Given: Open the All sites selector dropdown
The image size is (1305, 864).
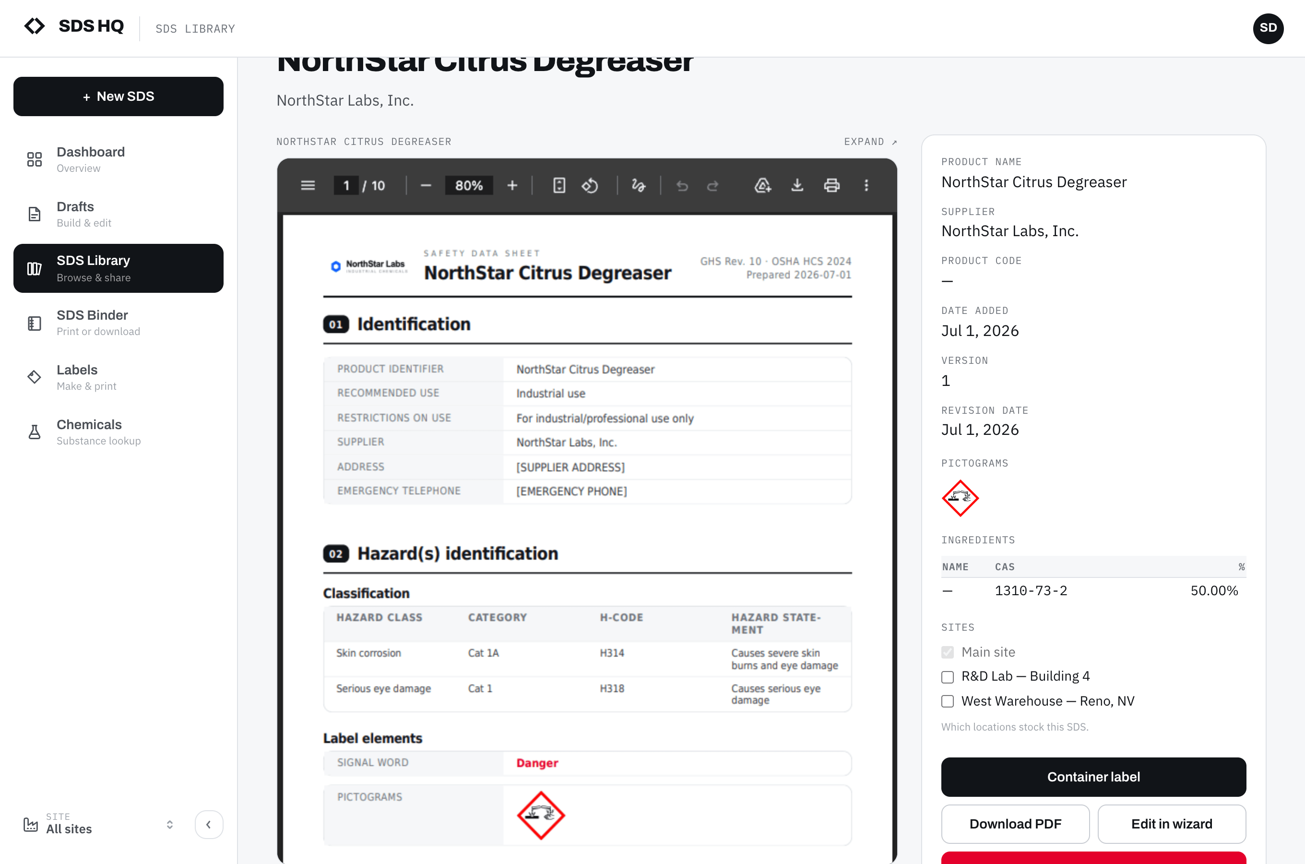Looking at the screenshot, I should [x=99, y=824].
